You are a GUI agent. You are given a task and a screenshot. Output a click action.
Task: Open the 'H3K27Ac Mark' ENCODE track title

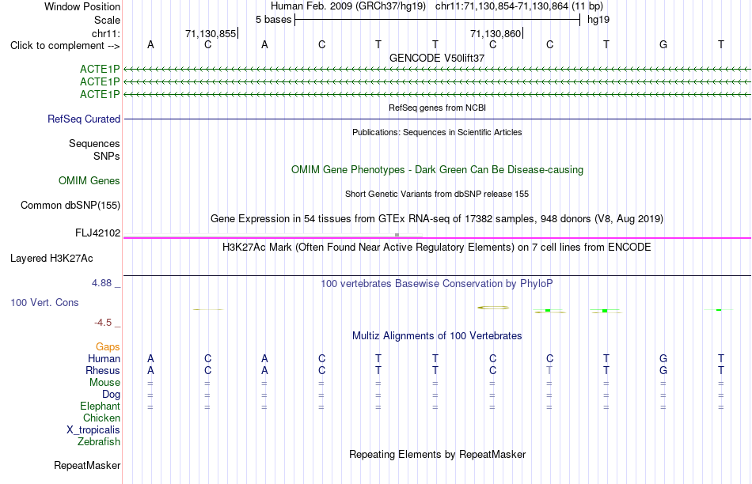pyautogui.click(x=437, y=248)
